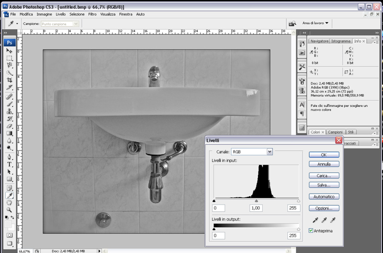The width and height of the screenshot is (383, 253).
Task: Pick the gray point eyedropper in Livelli
Action: (324, 220)
